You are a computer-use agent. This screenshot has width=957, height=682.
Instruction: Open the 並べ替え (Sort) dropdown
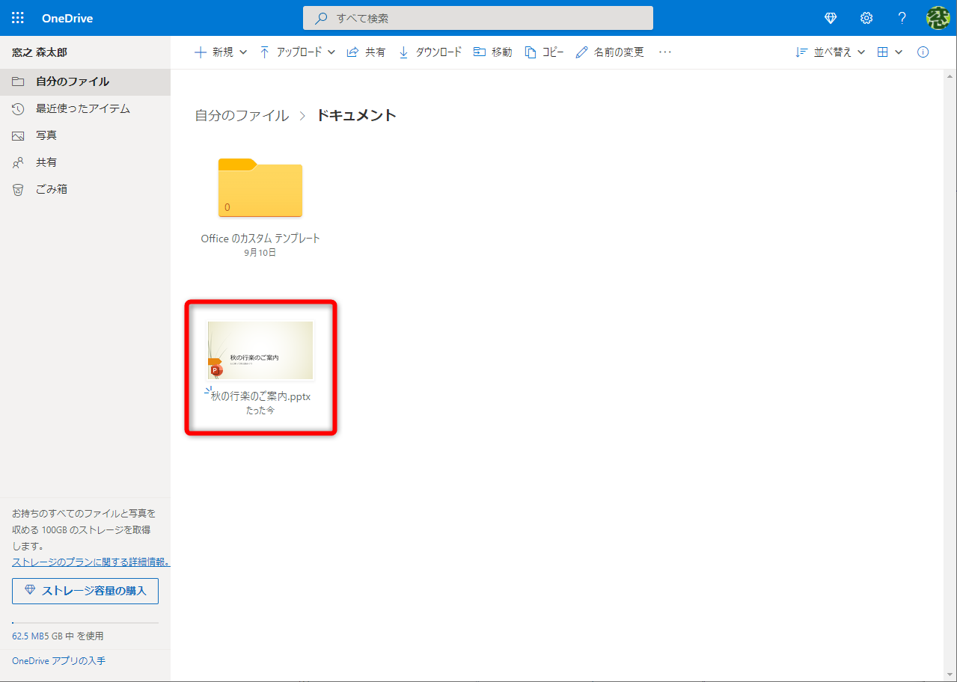(x=829, y=52)
